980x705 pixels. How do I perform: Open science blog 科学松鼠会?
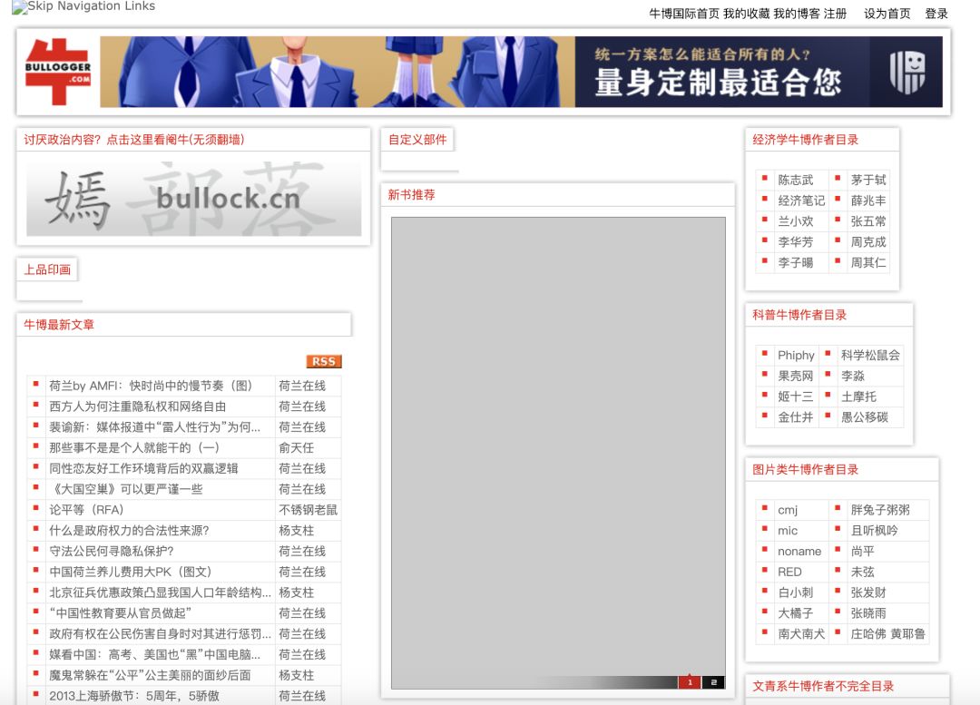870,355
